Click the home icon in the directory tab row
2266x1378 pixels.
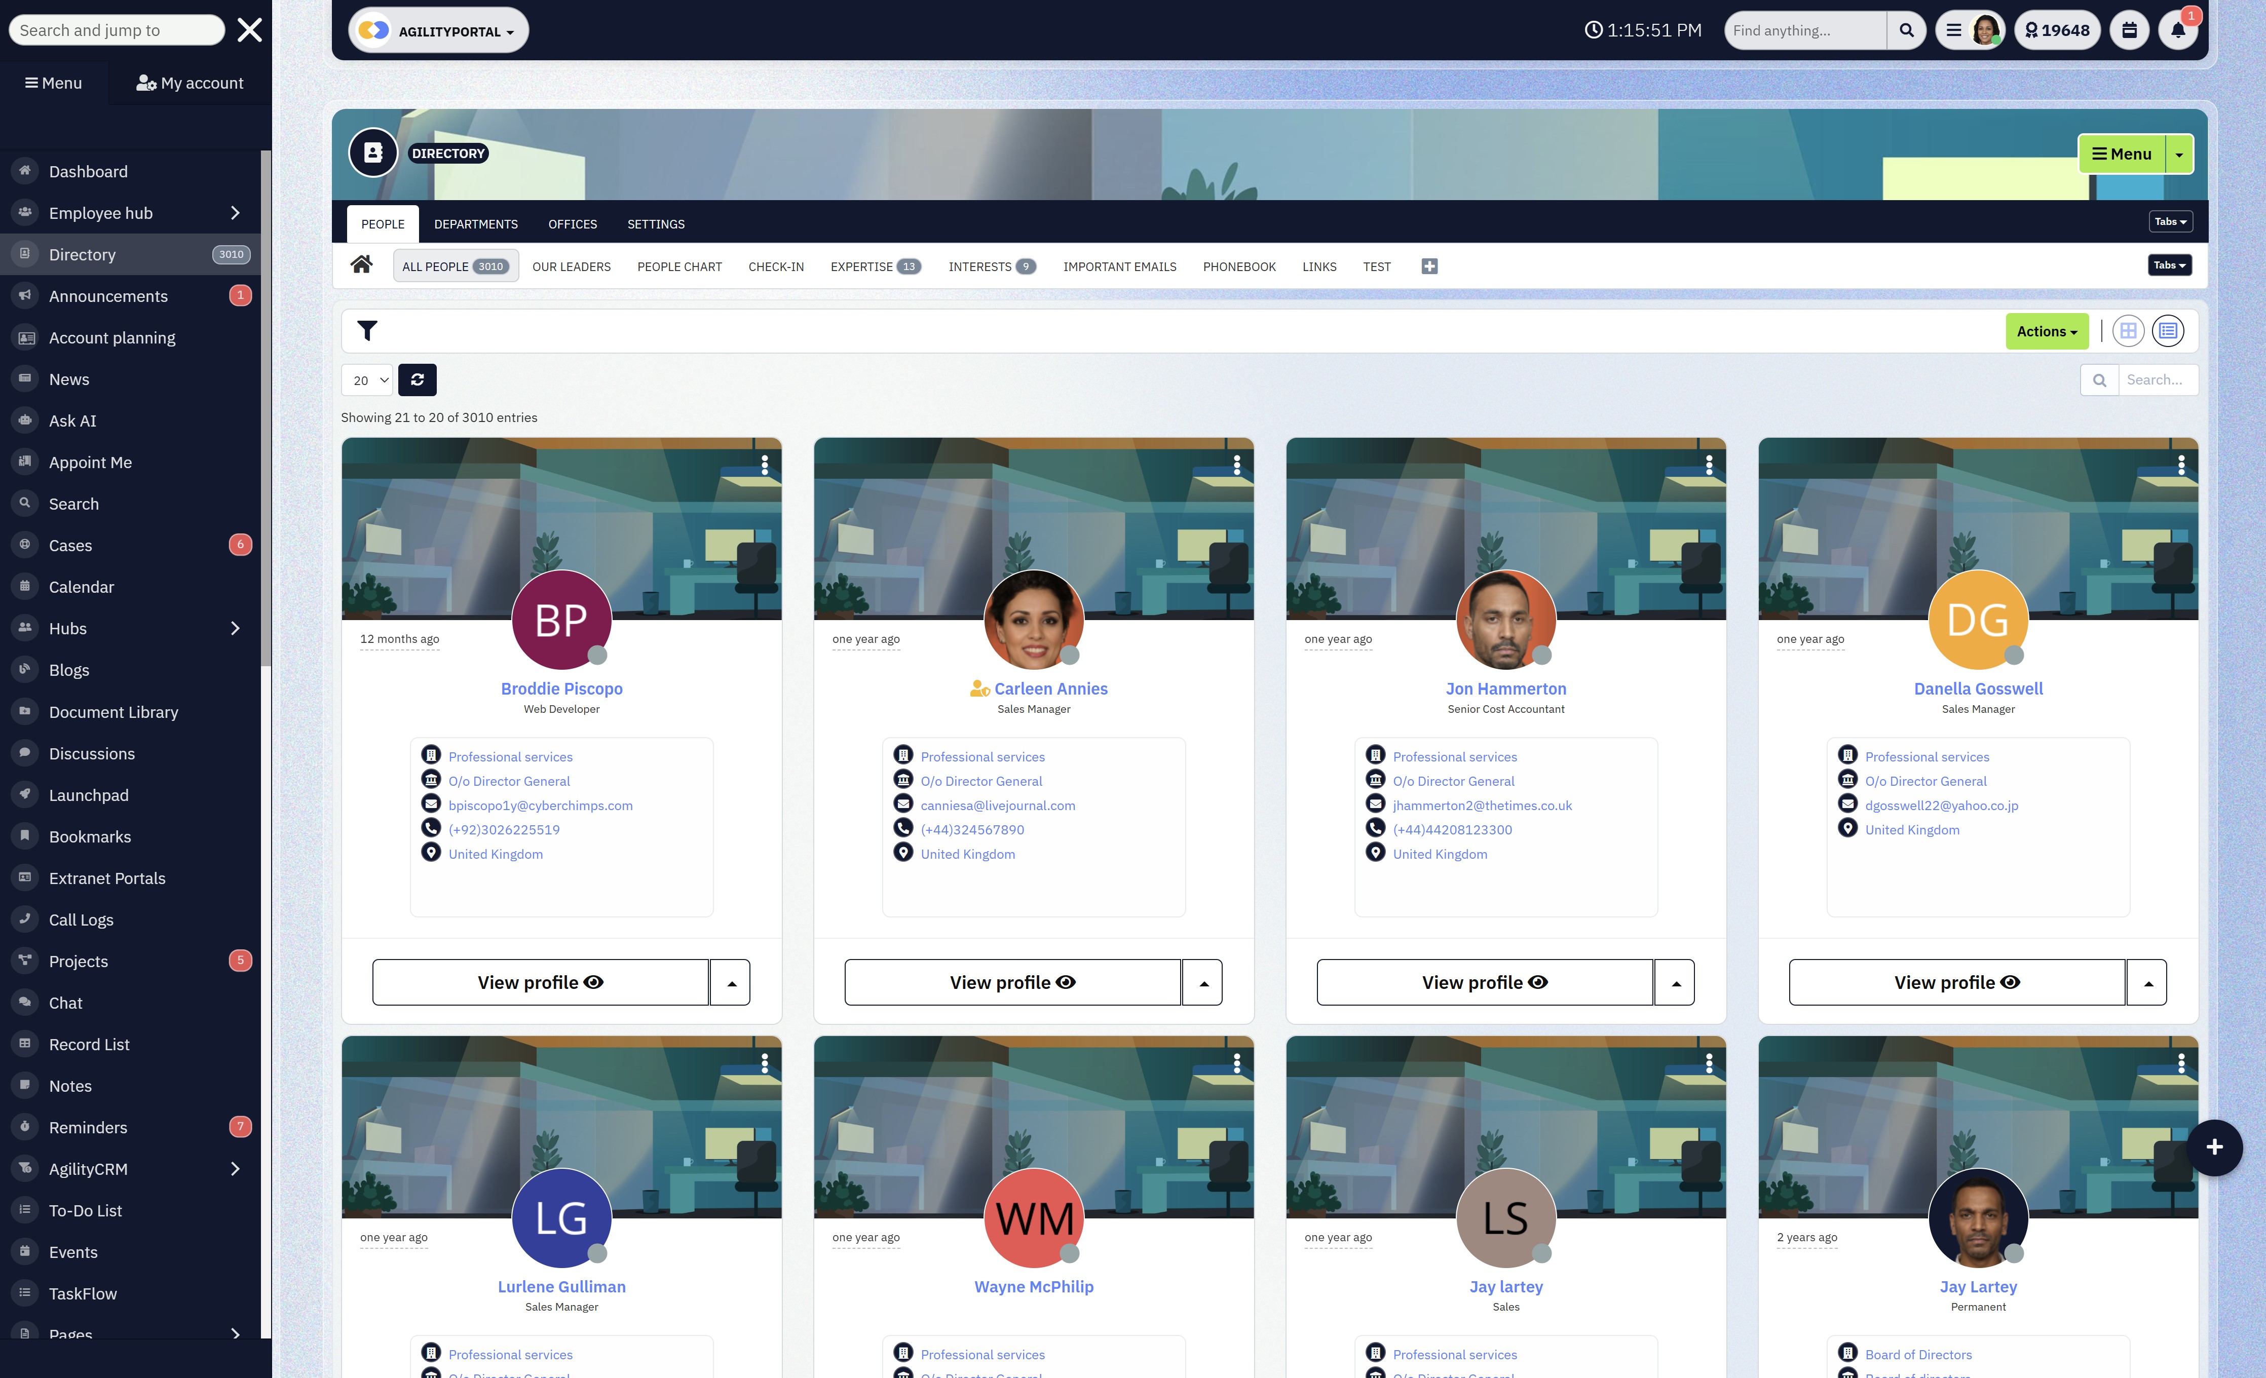[x=361, y=265]
